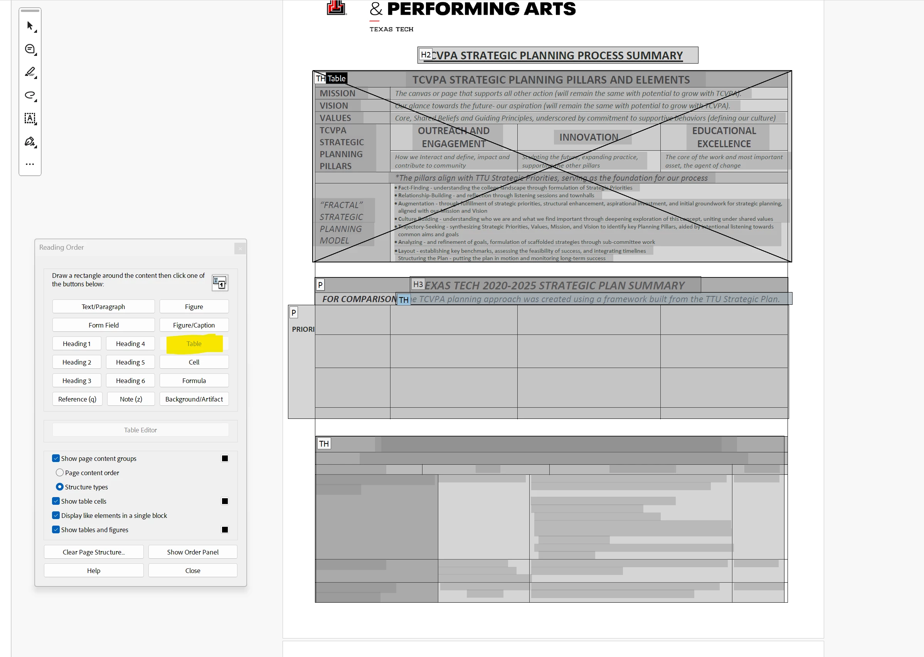Select the highlighter pen tool
924x657 pixels.
coord(30,72)
